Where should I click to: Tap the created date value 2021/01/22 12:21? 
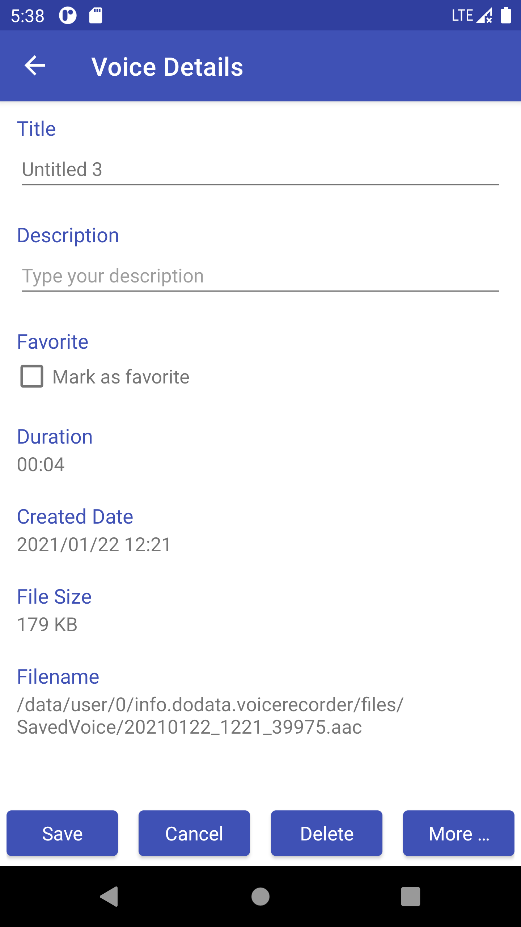[94, 545]
